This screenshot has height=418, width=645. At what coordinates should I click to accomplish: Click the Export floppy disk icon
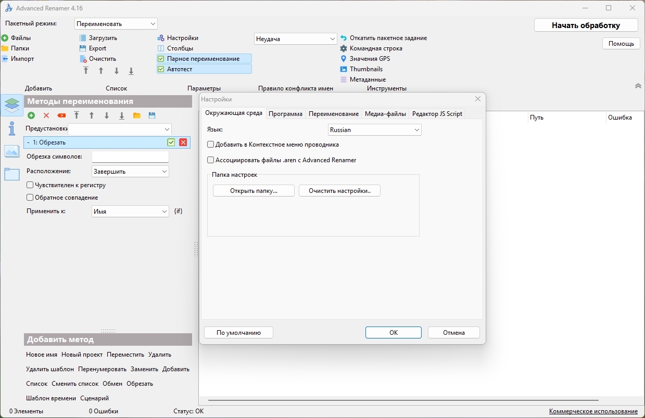click(x=83, y=48)
